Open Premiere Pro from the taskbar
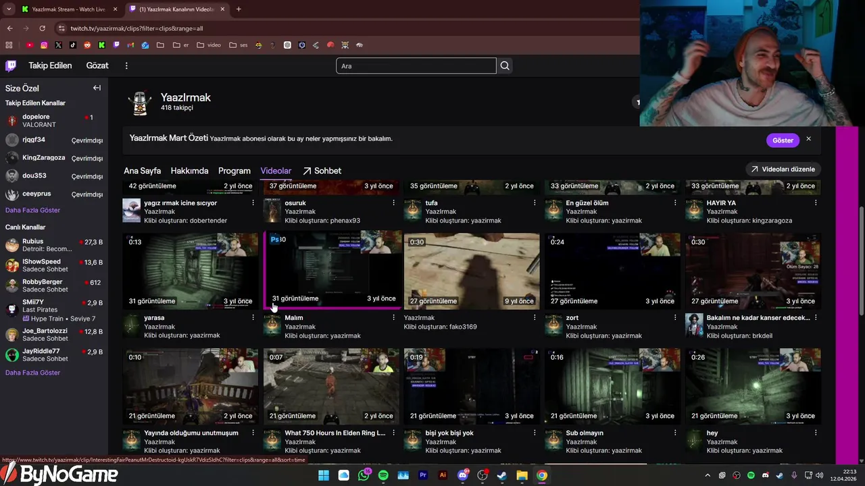The width and height of the screenshot is (865, 486). click(x=423, y=475)
